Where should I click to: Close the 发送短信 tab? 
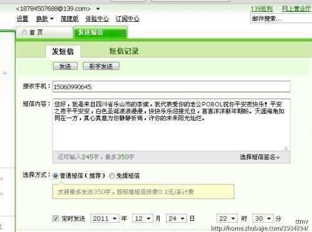[x=123, y=33]
